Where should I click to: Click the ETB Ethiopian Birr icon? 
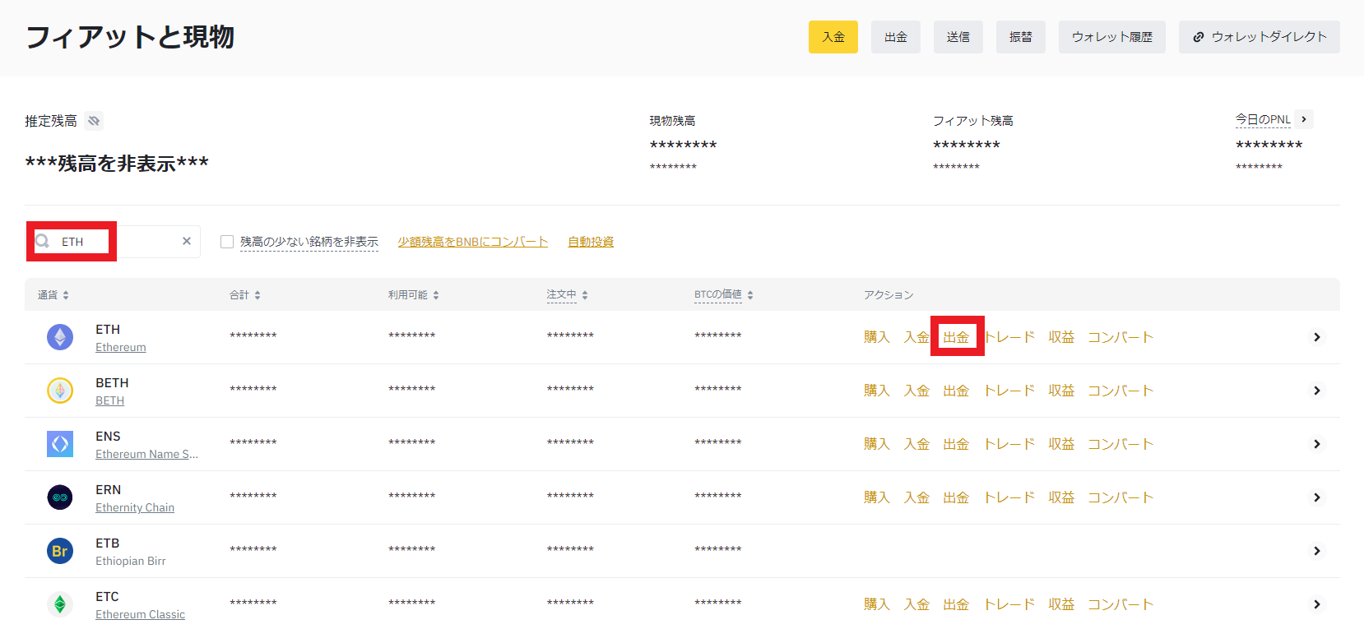[60, 551]
